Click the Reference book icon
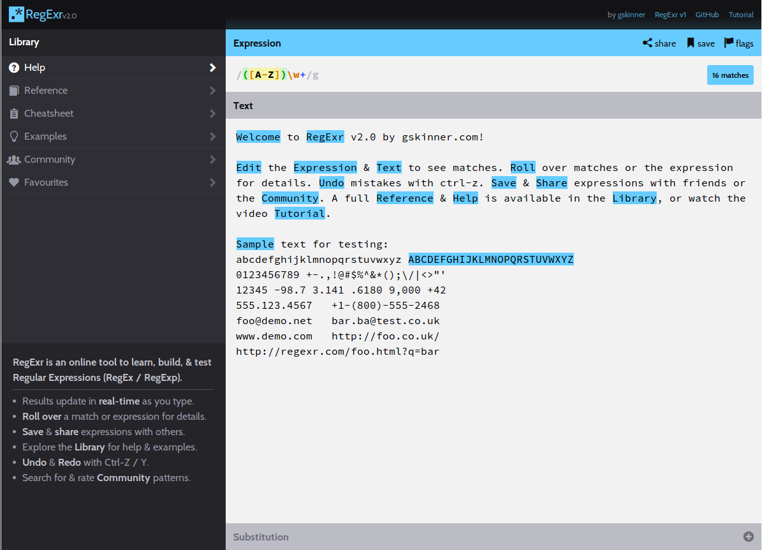Image resolution: width=762 pixels, height=550 pixels. [14, 90]
